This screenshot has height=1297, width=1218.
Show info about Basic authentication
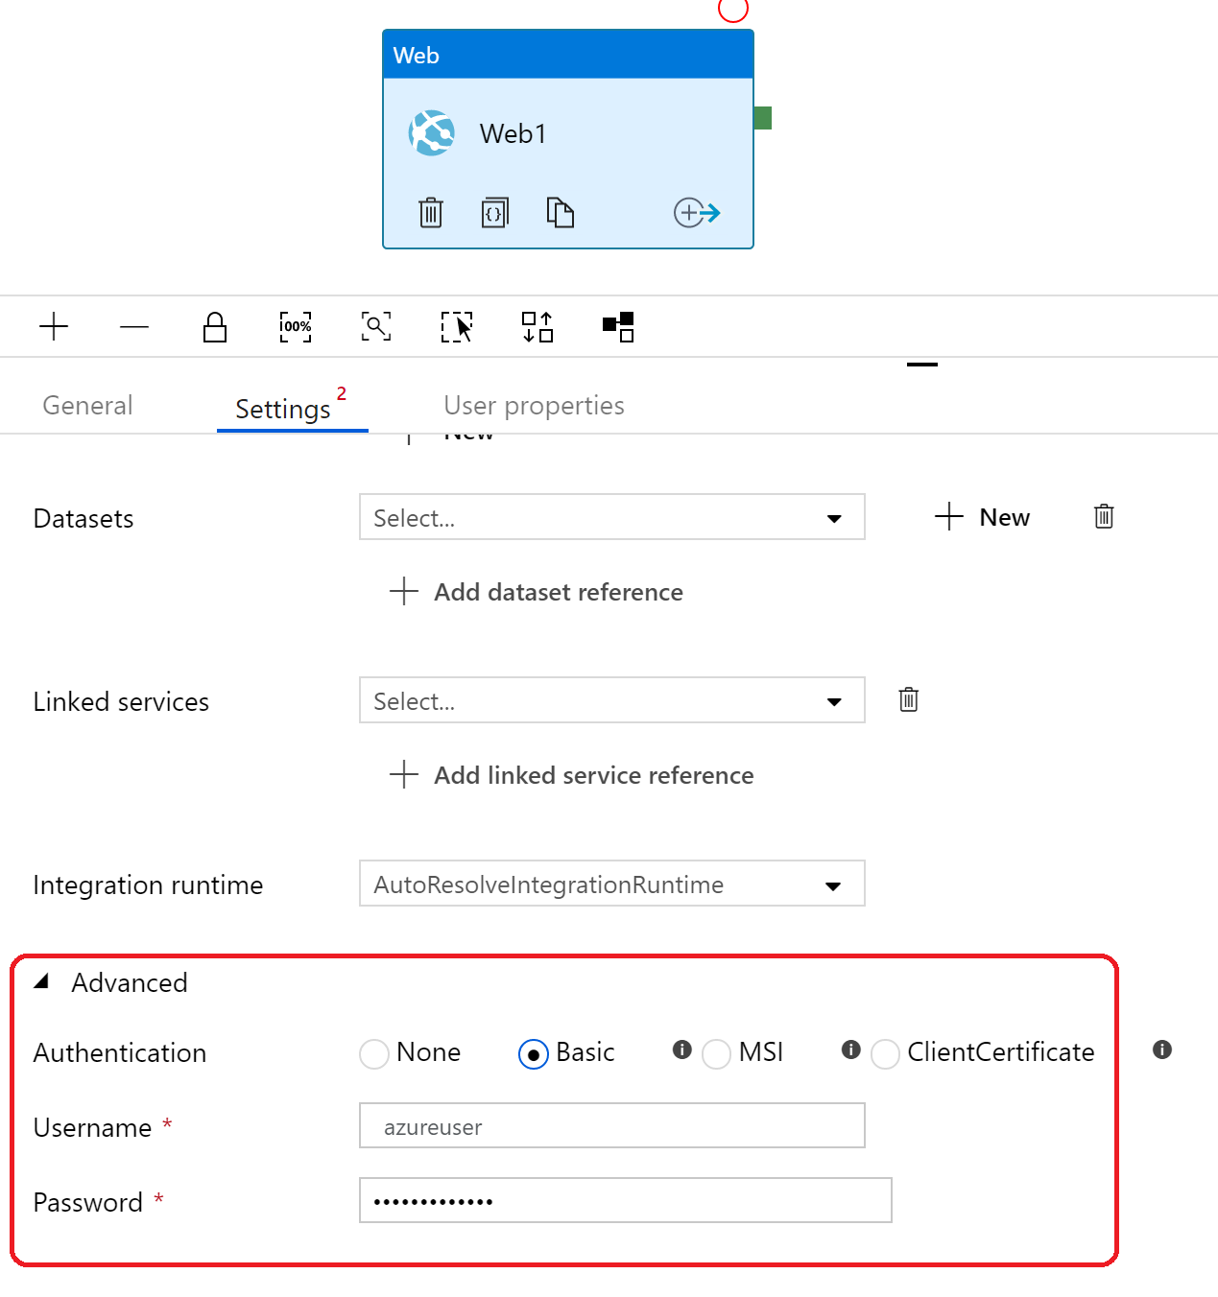click(x=682, y=1049)
